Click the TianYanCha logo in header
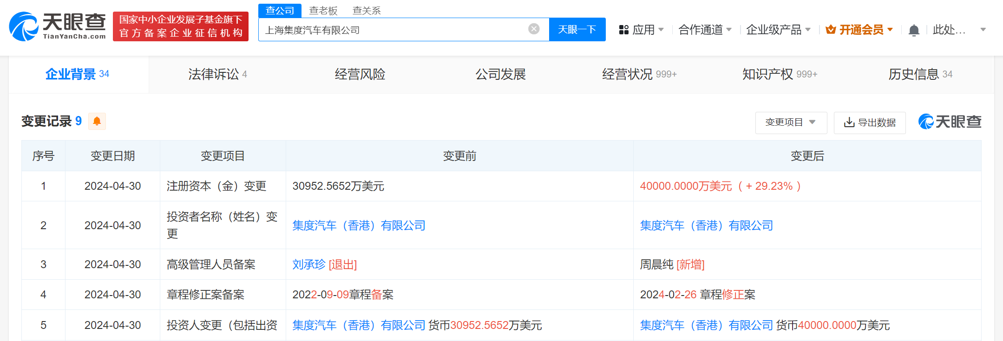The height and width of the screenshot is (341, 1003). (x=58, y=26)
